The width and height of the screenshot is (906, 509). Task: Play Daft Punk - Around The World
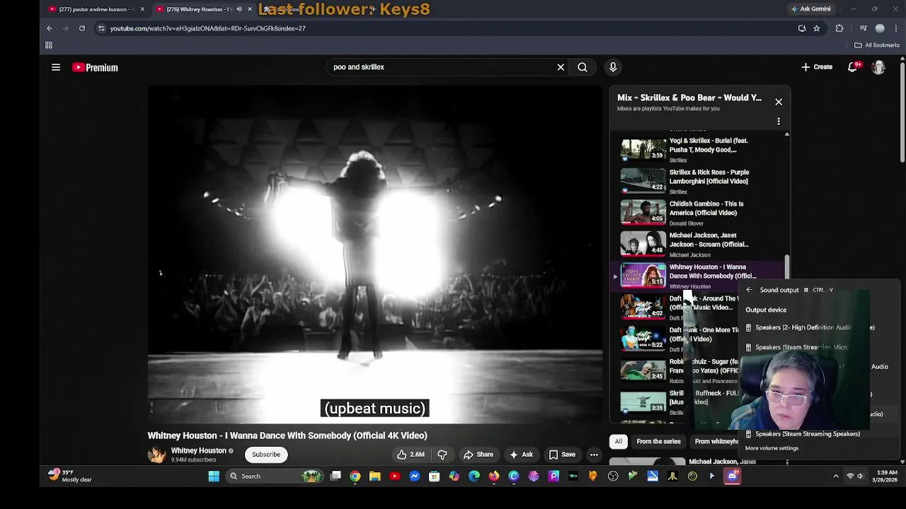tap(676, 308)
